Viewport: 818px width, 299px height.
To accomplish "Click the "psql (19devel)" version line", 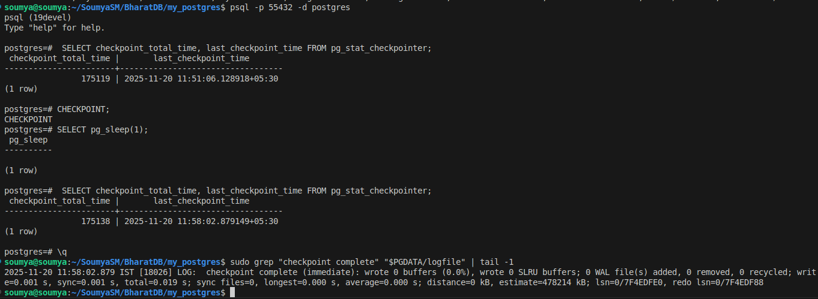I will pos(38,18).
